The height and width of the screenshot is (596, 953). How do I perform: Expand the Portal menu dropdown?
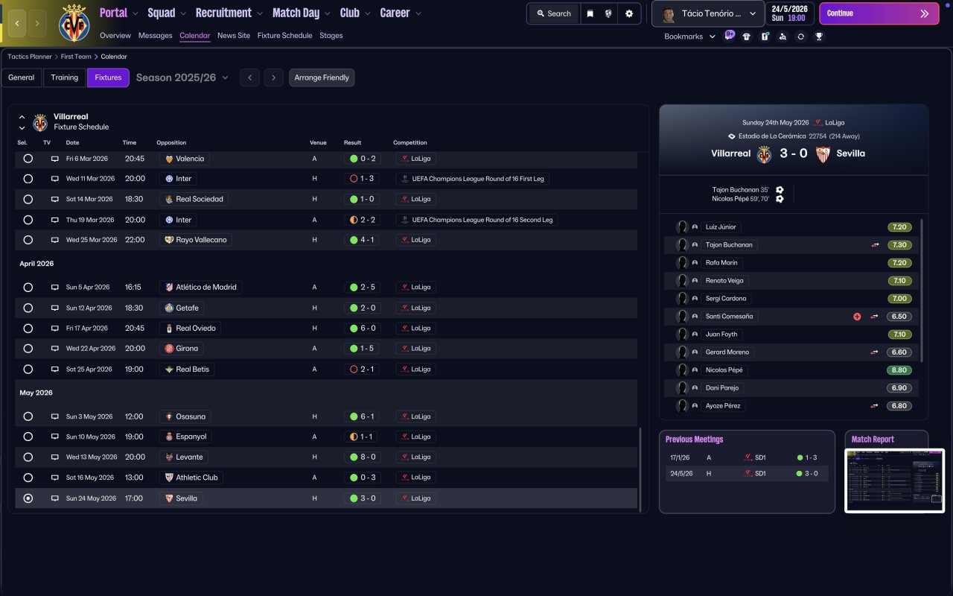click(135, 13)
